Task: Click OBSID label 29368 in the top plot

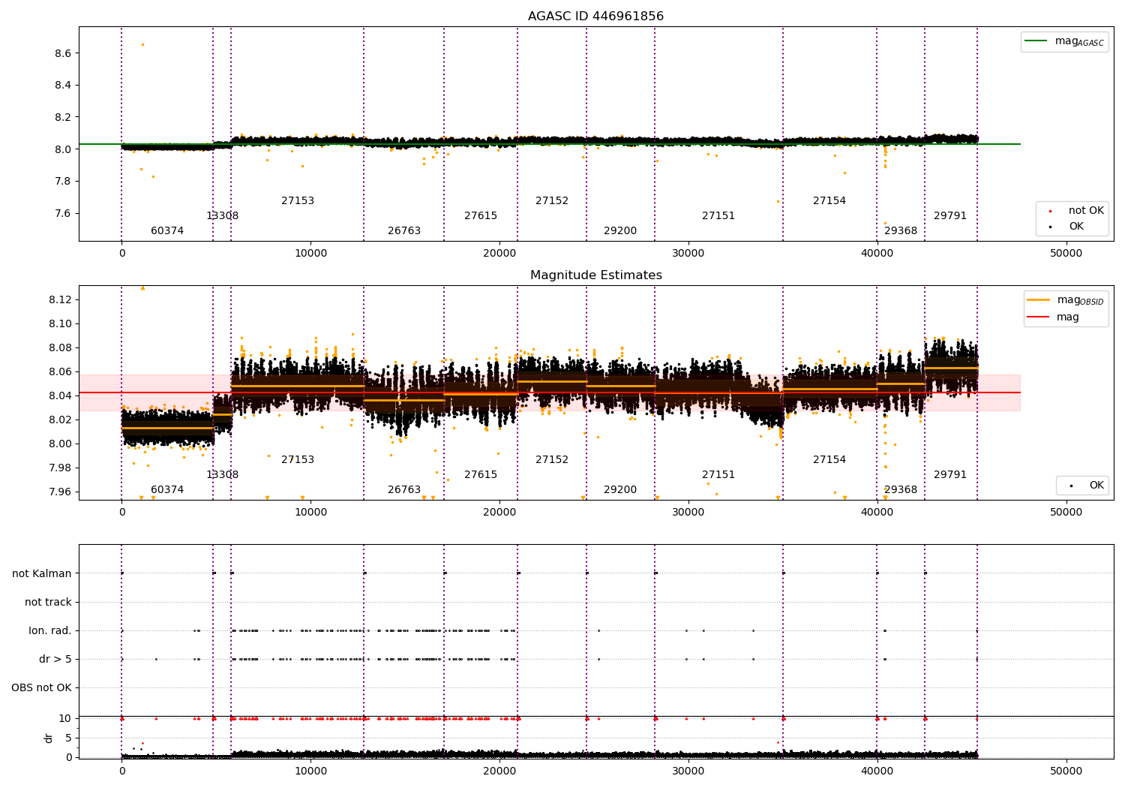Action: click(901, 231)
